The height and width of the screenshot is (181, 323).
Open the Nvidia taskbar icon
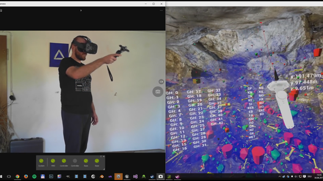[x=169, y=176]
